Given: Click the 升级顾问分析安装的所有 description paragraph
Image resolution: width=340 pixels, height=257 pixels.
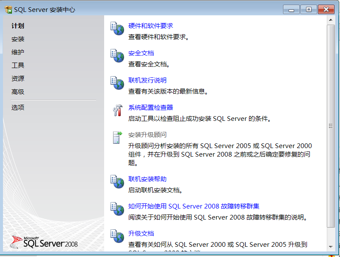Looking at the screenshot, I should [220, 154].
